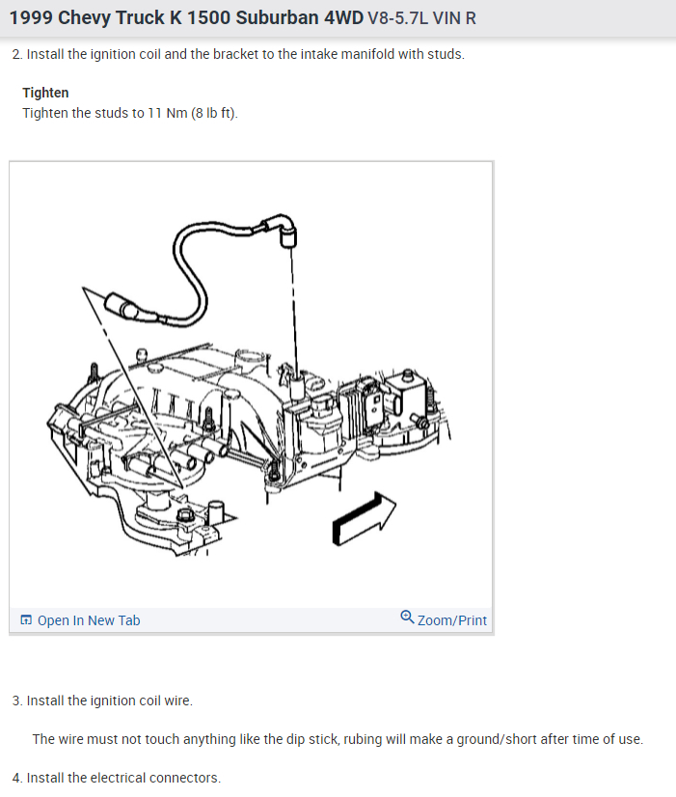Click the V8-5.7L VIN R engine label

(421, 18)
